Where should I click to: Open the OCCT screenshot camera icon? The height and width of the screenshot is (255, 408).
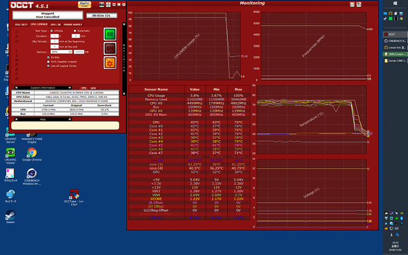tap(102, 4)
